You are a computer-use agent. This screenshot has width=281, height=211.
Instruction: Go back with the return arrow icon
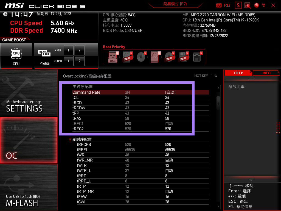(x=216, y=76)
